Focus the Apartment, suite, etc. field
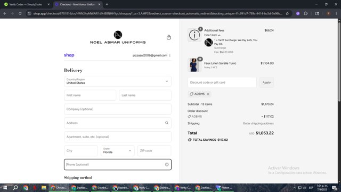 click(118, 137)
